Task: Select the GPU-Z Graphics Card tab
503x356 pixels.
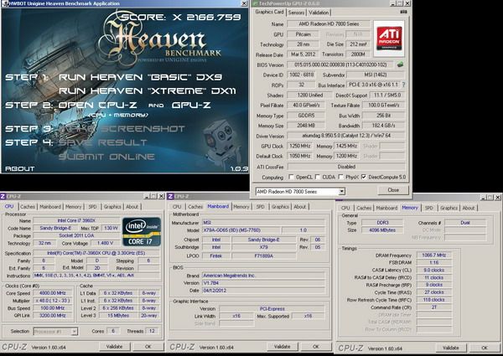Action: point(269,12)
